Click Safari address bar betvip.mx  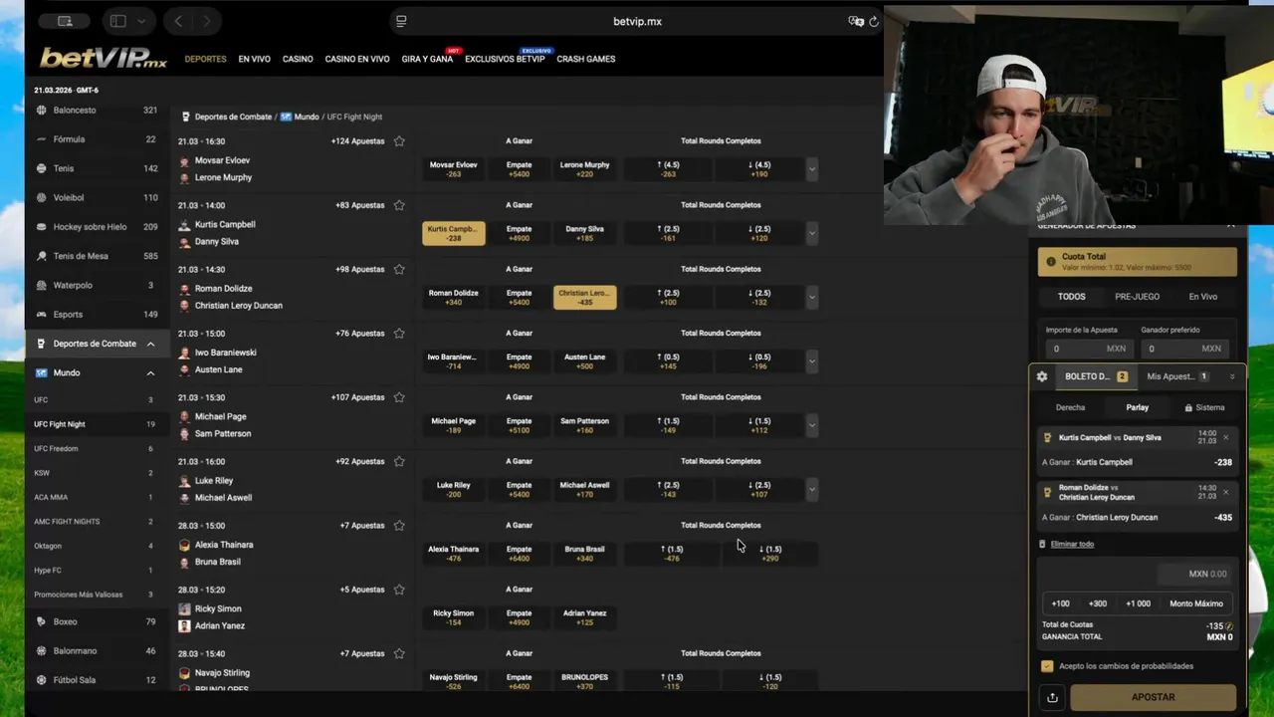pos(637,21)
